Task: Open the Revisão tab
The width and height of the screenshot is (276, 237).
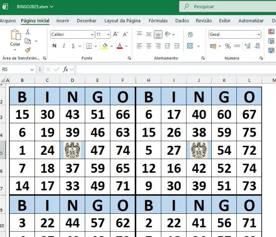Action: (204, 21)
